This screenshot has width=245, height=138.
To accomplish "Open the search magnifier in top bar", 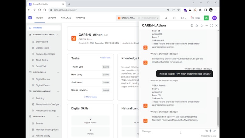I will coord(166,18).
